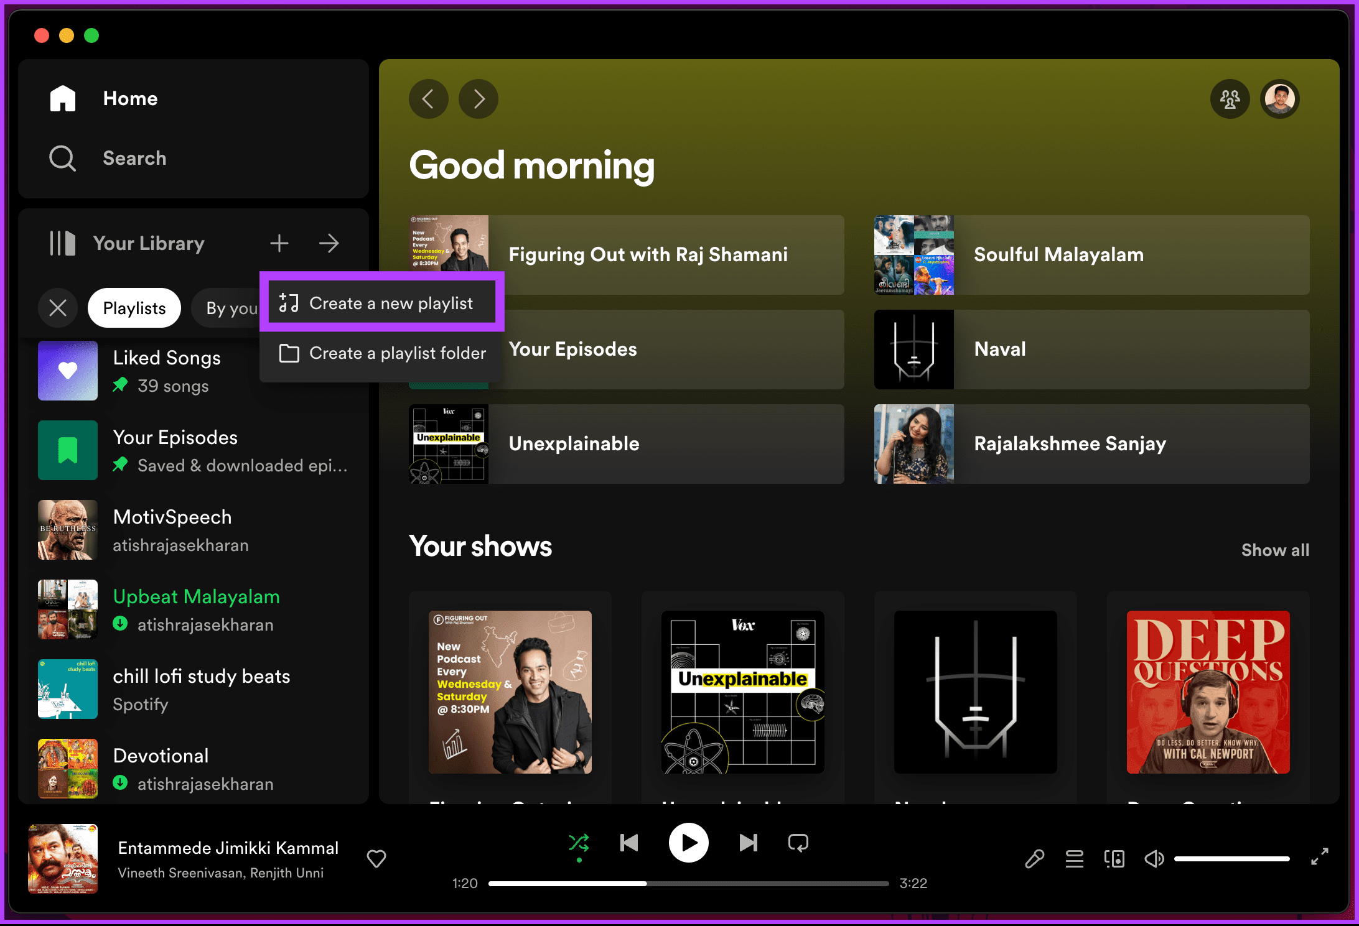This screenshot has height=926, width=1359.
Task: Toggle repeat mode
Action: point(798,843)
